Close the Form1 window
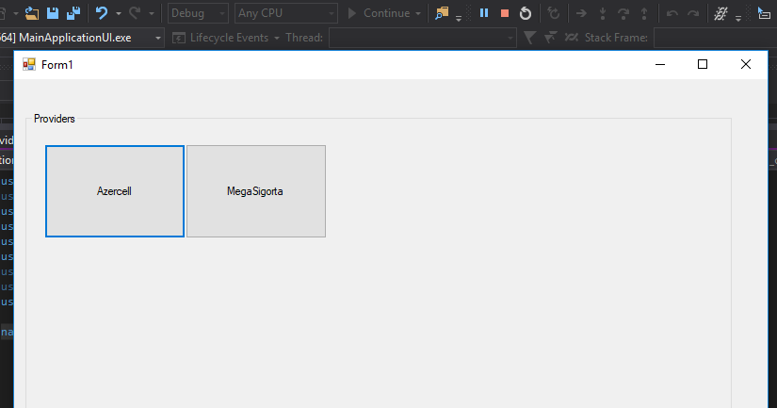 (745, 64)
